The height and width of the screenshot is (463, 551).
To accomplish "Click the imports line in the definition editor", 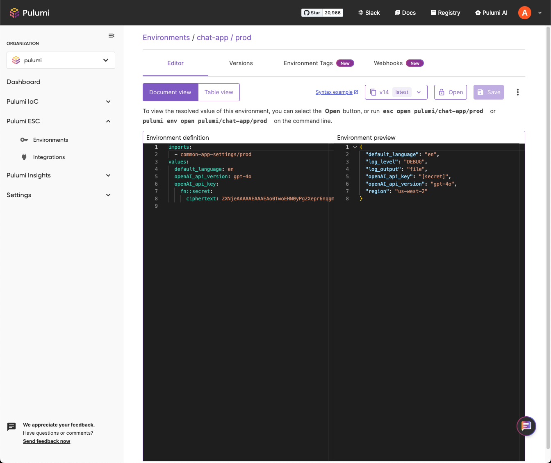I will tap(180, 147).
